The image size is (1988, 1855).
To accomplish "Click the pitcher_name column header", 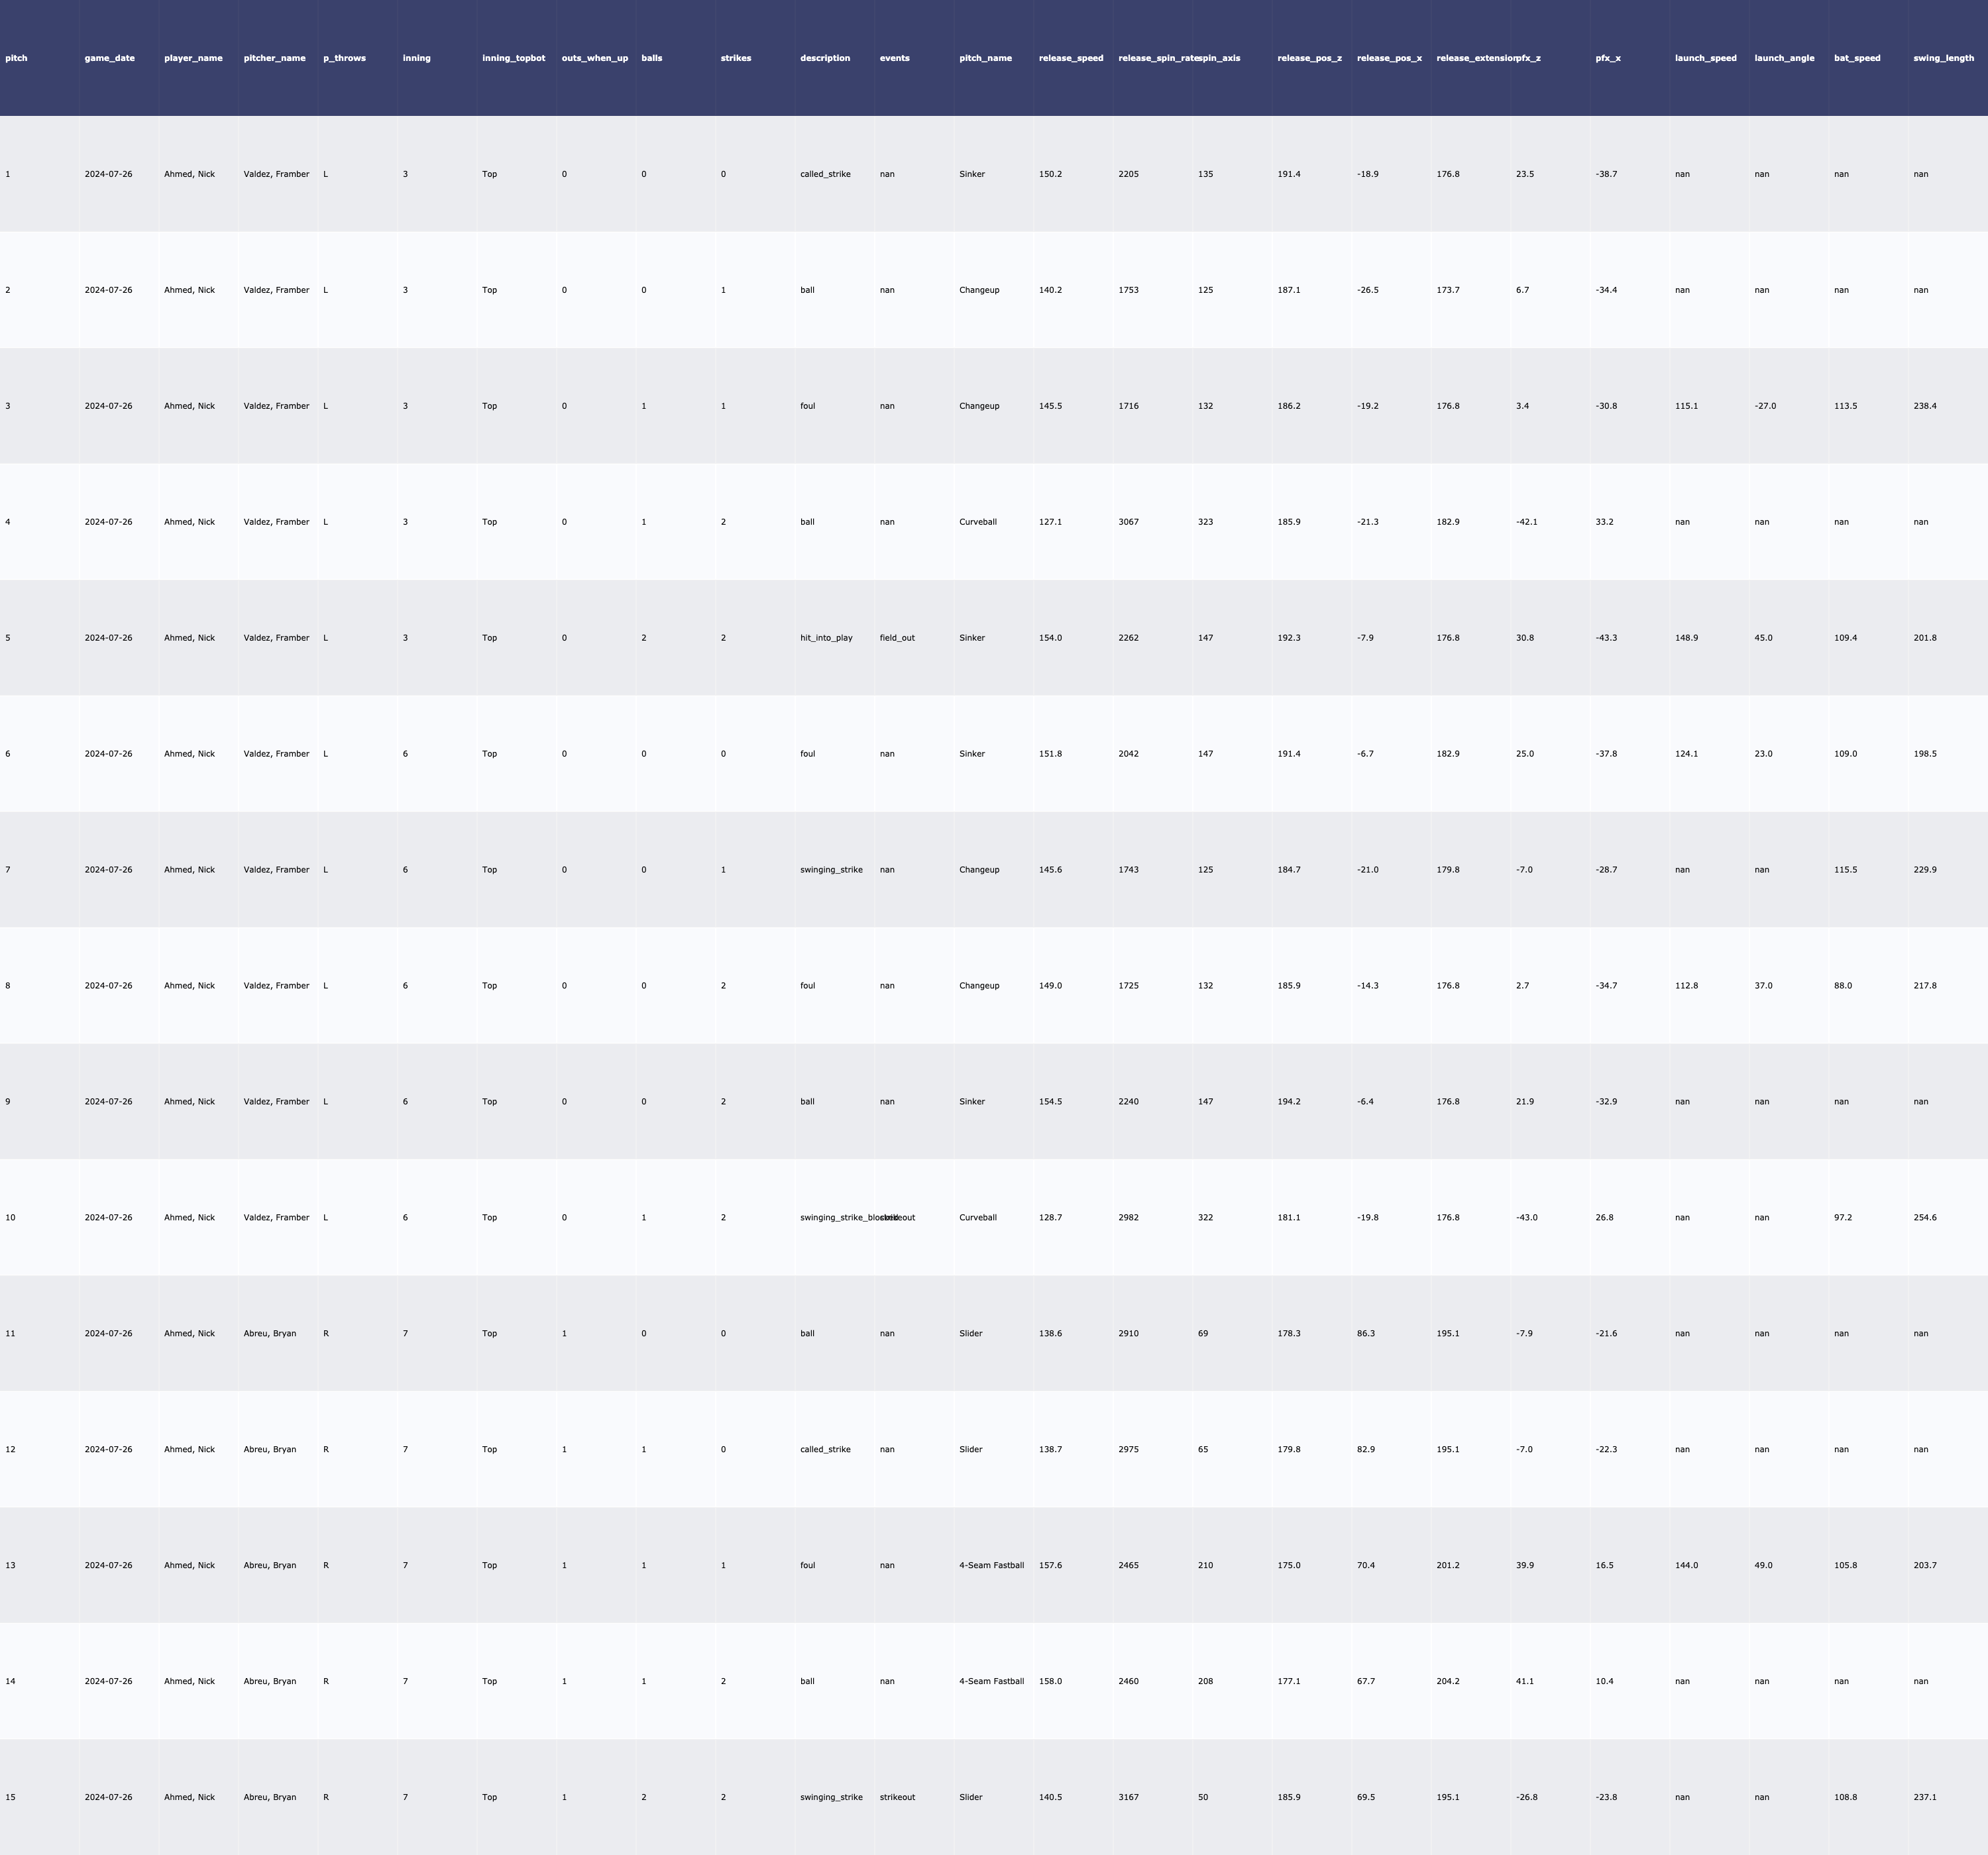I will (274, 58).
